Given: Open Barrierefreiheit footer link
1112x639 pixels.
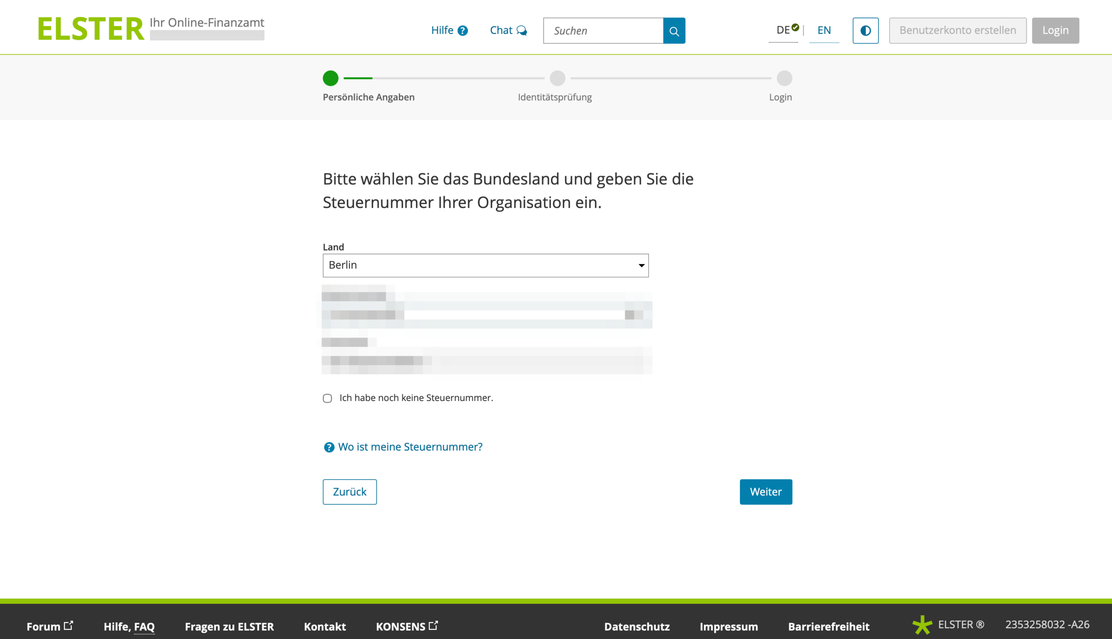Looking at the screenshot, I should pyautogui.click(x=828, y=626).
